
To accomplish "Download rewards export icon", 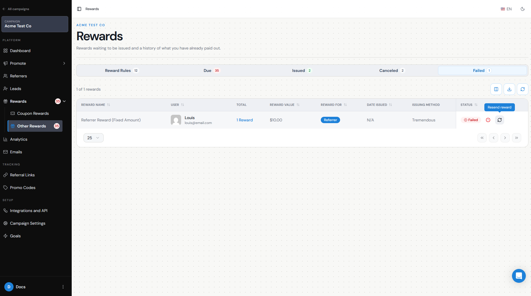I will (509, 89).
